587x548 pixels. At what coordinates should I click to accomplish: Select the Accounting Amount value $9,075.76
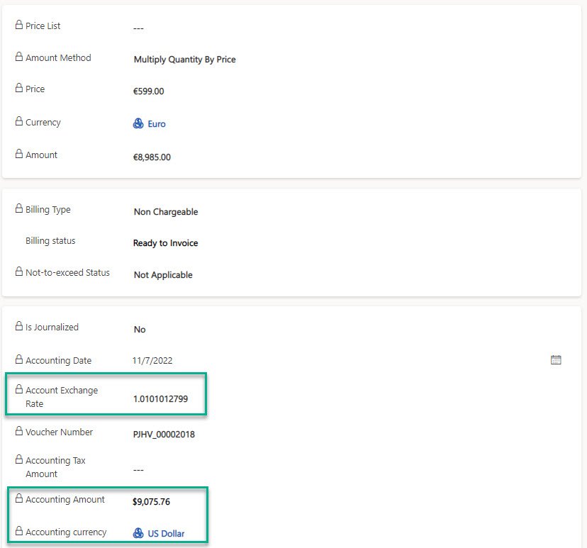pyautogui.click(x=152, y=502)
